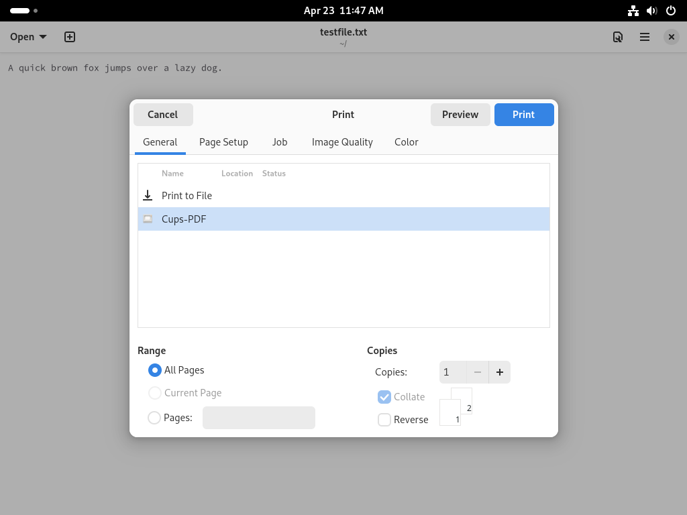This screenshot has width=687, height=515.
Task: Open the document search icon in header
Action: (618, 37)
